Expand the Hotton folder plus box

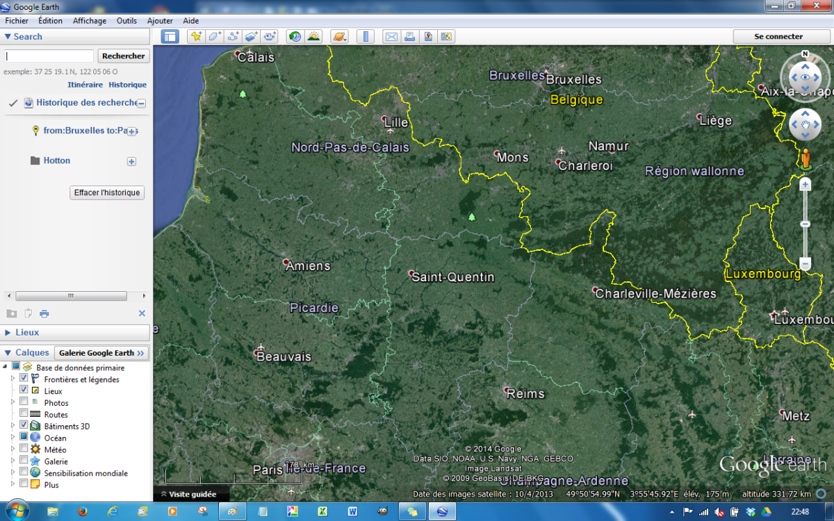[x=131, y=161]
